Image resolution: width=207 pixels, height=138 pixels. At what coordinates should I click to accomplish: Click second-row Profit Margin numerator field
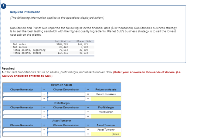pyautogui.click(x=22, y=116)
